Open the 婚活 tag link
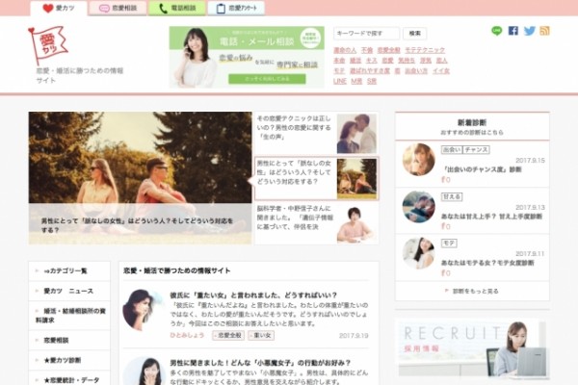 coord(355,61)
